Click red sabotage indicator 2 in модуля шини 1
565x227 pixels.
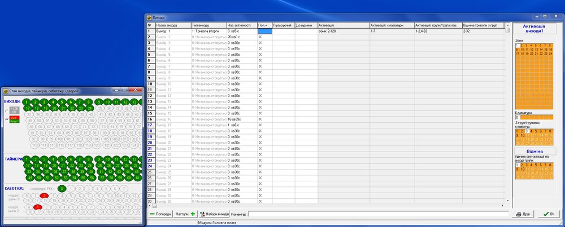[44, 196]
